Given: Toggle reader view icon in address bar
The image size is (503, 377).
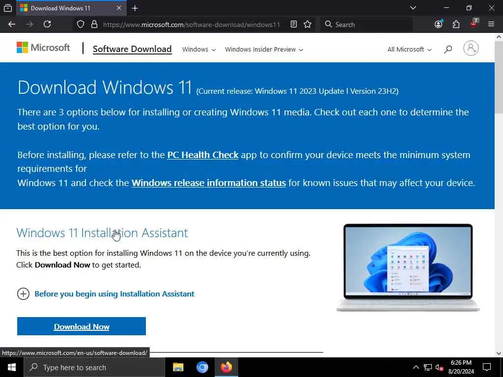Looking at the screenshot, I should 294,25.
